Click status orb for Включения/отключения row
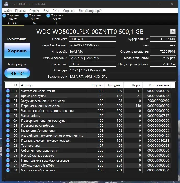 (x=8, y=130)
